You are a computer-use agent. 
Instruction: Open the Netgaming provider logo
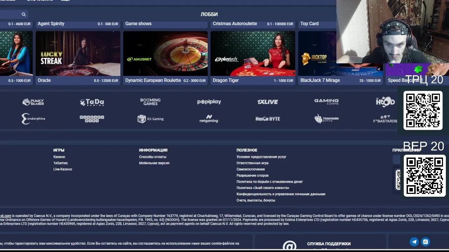pyautogui.click(x=209, y=119)
